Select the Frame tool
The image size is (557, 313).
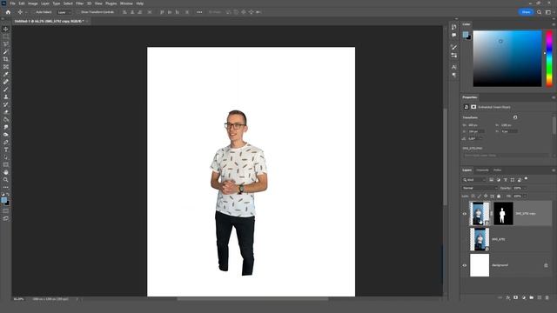(x=6, y=66)
